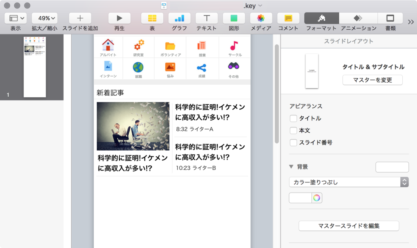Add a note with the コメント icon
The width and height of the screenshot is (417, 248).
[288, 18]
